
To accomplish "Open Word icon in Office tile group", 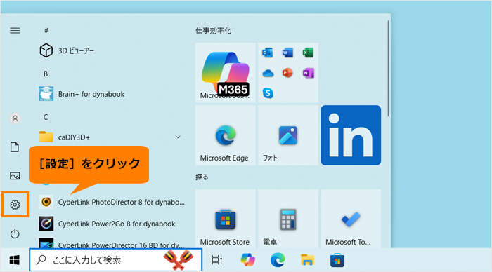I will tap(287, 53).
